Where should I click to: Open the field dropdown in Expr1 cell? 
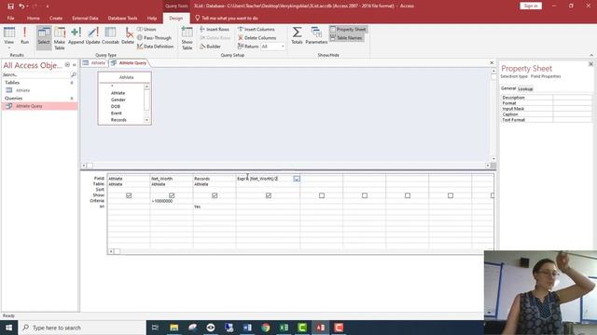tap(297, 179)
